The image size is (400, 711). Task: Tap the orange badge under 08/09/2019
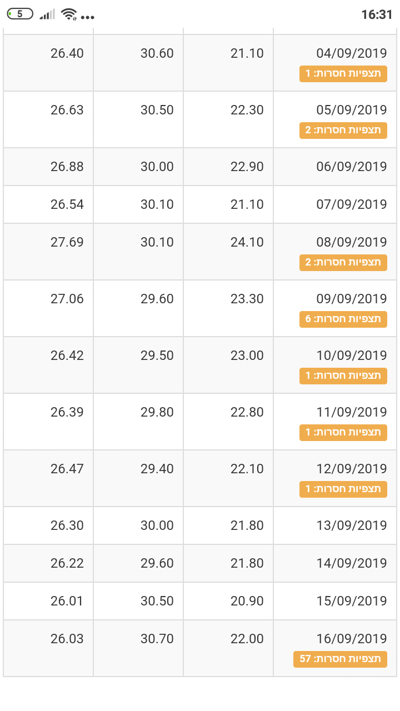pos(343,263)
